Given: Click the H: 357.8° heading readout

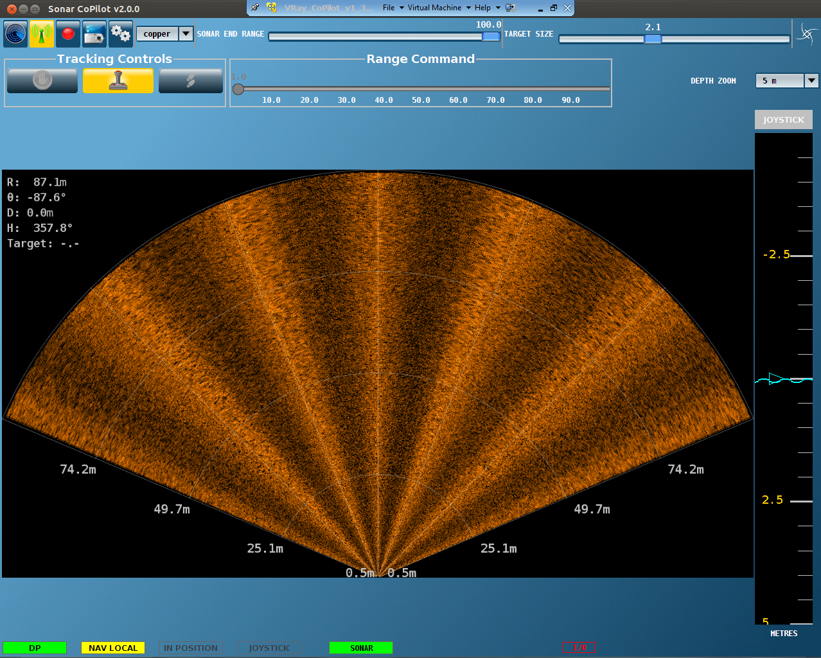Looking at the screenshot, I should pos(40,228).
